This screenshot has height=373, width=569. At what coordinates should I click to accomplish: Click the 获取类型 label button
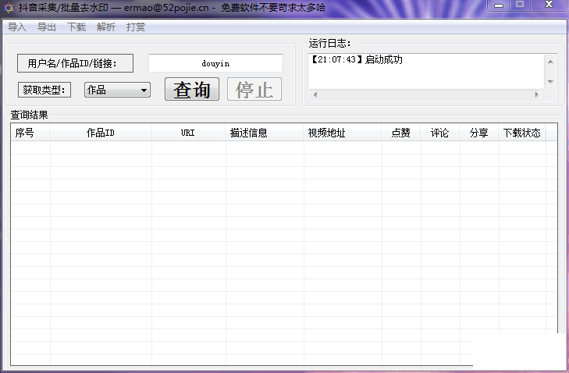[x=44, y=90]
